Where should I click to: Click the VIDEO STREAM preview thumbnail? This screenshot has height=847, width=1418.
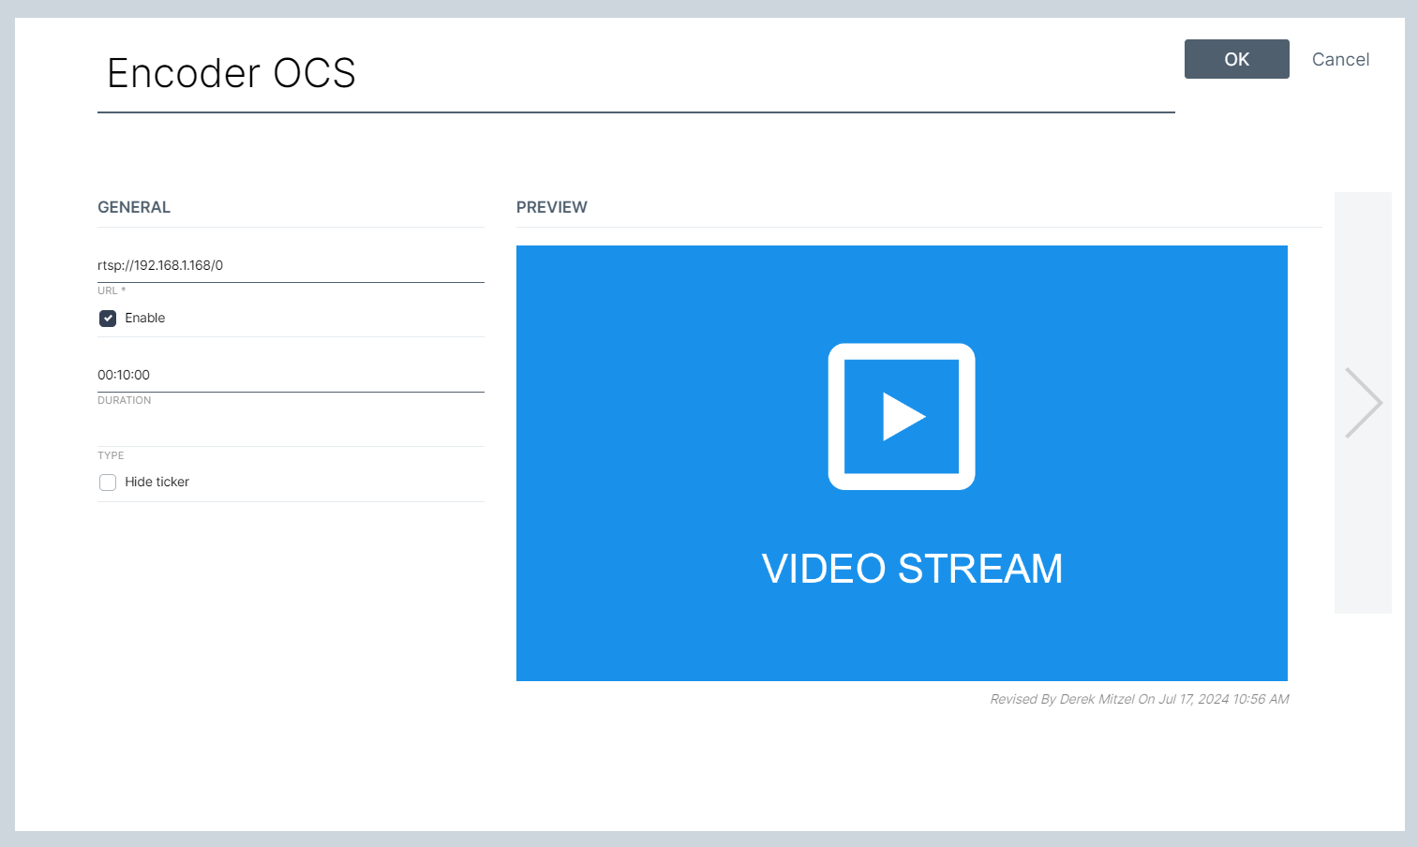point(901,463)
